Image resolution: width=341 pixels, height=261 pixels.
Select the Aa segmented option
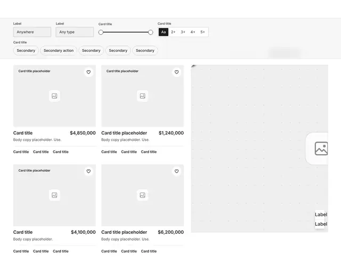coord(164,32)
